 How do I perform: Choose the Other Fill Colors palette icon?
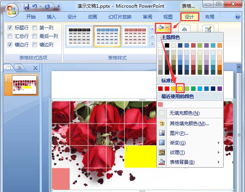(161, 124)
